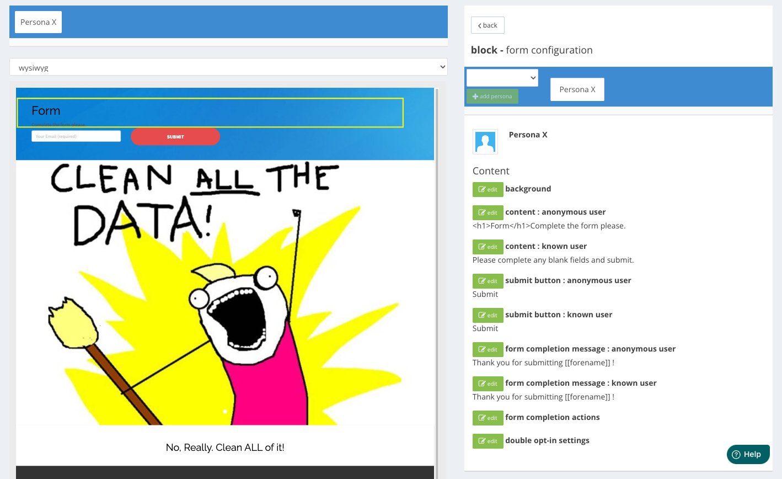Edit form completion message for anonymous user
The width and height of the screenshot is (782, 479).
tap(488, 349)
